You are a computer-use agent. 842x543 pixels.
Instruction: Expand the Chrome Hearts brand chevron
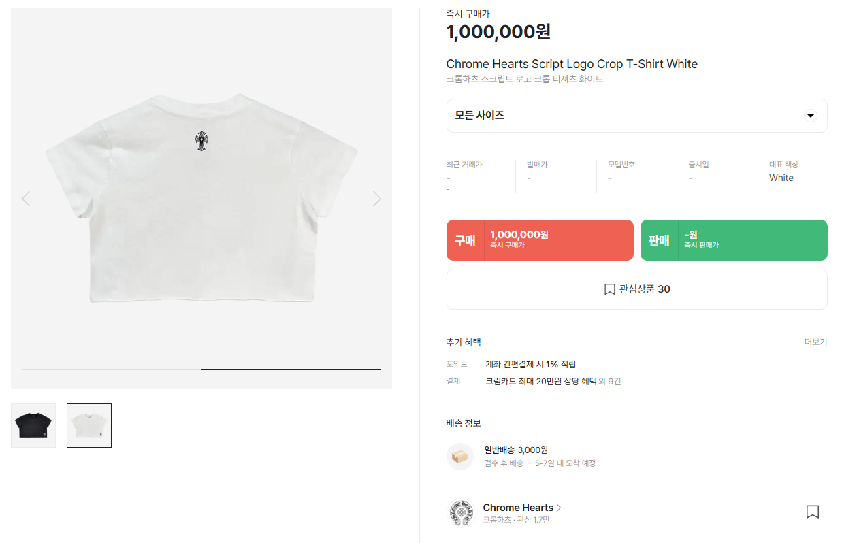point(559,508)
